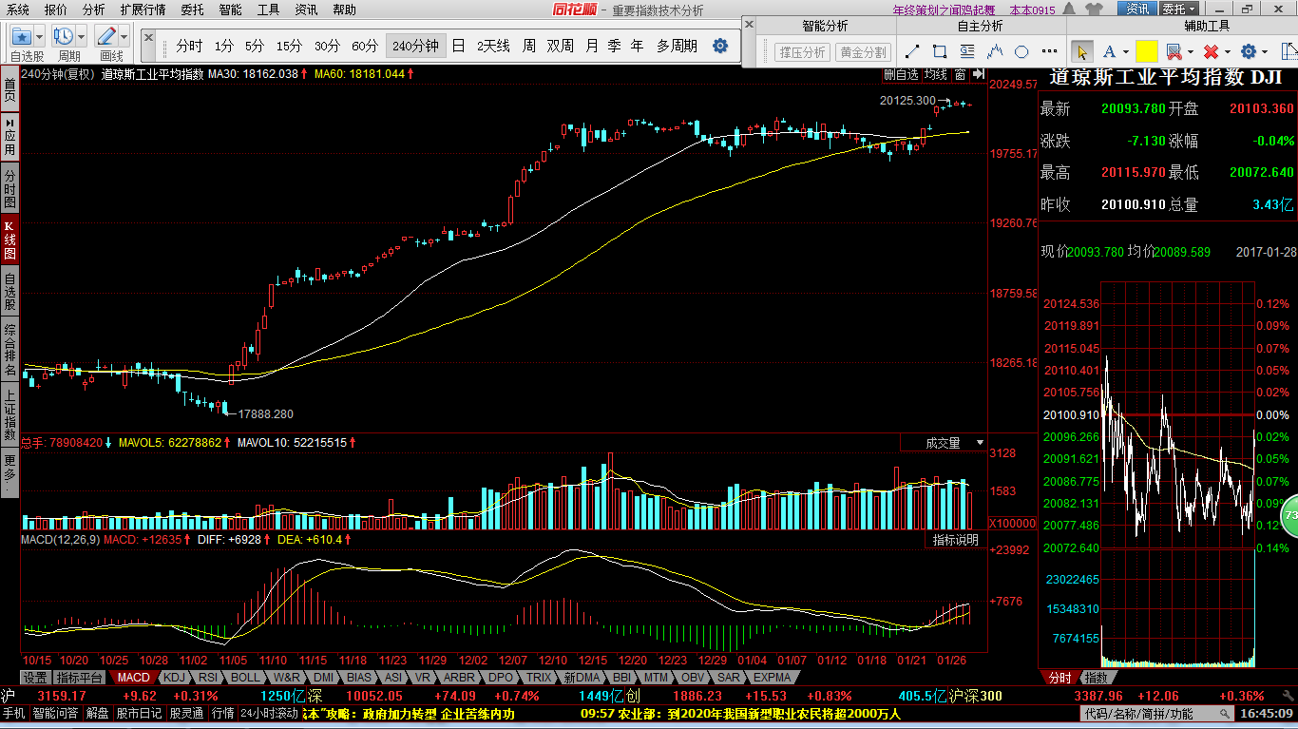This screenshot has width=1298, height=729.
Task: Pick the yellow color swatch
Action: (1147, 51)
